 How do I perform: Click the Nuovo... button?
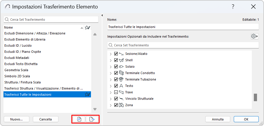(16, 119)
